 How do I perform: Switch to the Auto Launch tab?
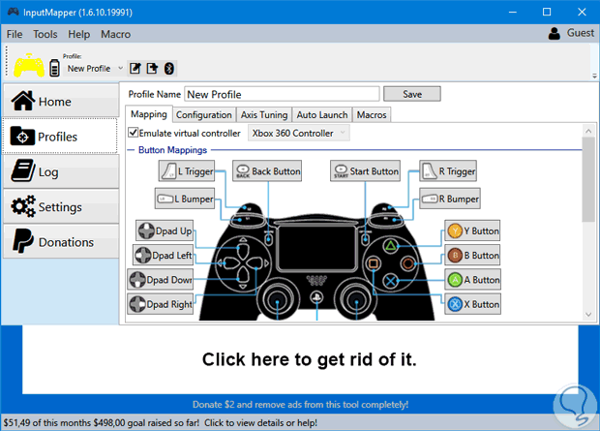coord(322,115)
